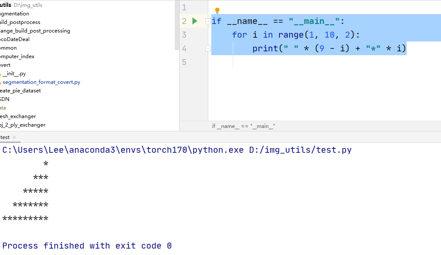This screenshot has height=255, width=441.
Task: Collapse the if __name__ block fold marker
Action: pyautogui.click(x=208, y=21)
